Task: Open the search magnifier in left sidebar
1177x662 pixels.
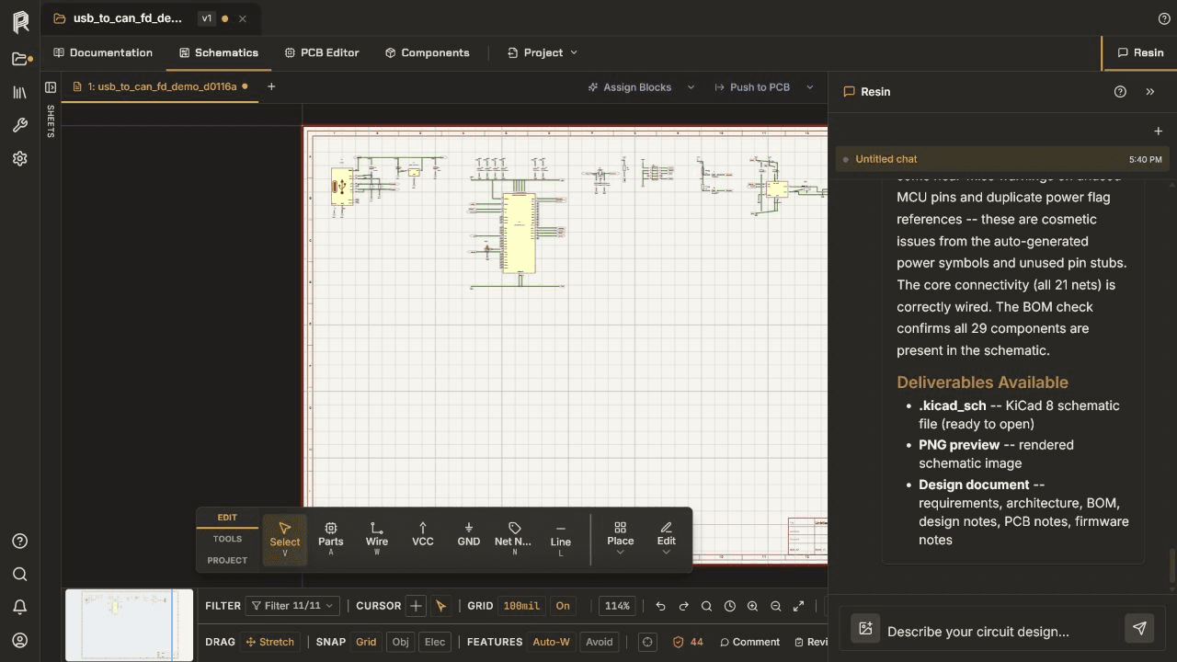Action: pyautogui.click(x=20, y=574)
